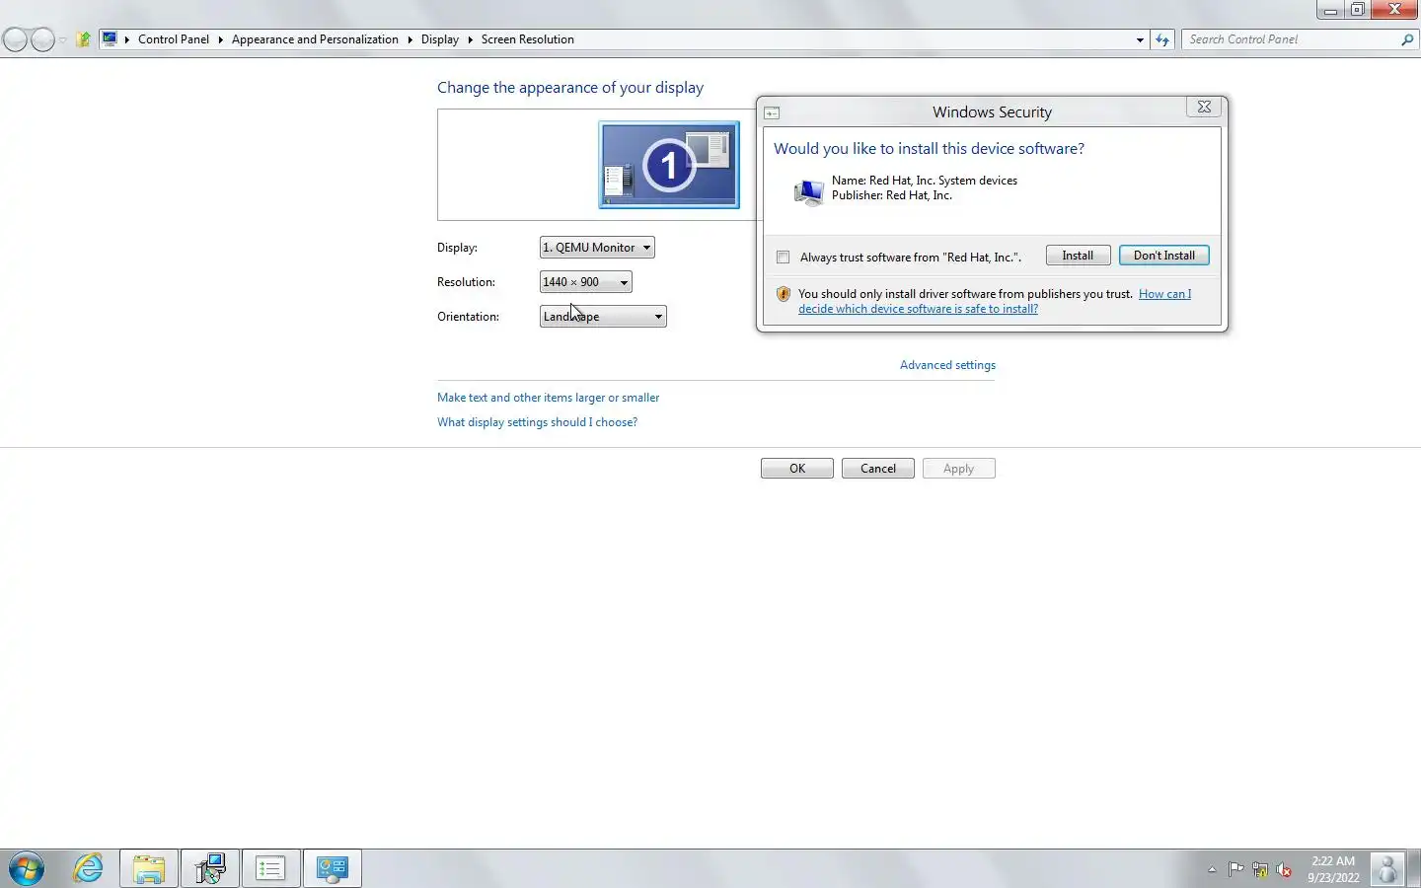Open the Windows Start menu orb

27,868
